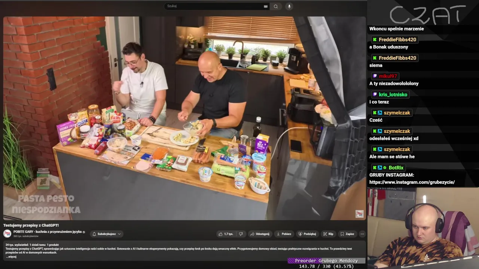Open Udostępnij share options
479x269 pixels.
pyautogui.click(x=260, y=234)
